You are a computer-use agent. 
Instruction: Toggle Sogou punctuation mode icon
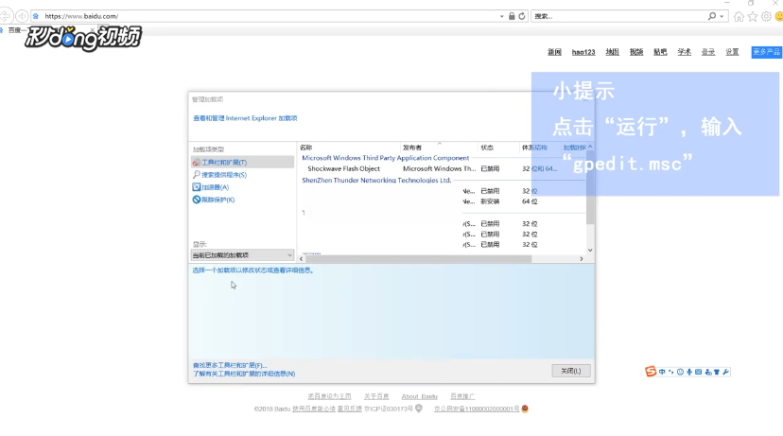pos(671,372)
